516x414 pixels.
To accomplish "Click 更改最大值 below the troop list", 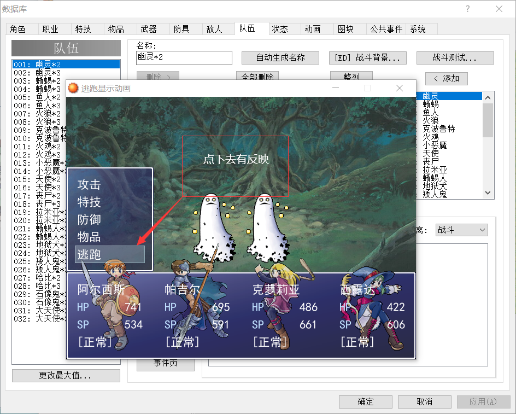I will 66,376.
